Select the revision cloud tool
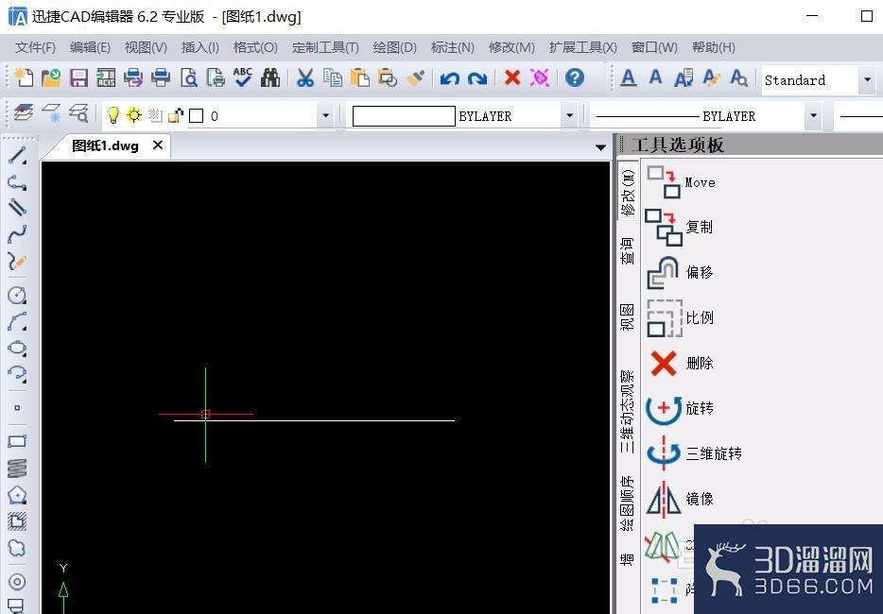The width and height of the screenshot is (883, 614). (x=17, y=548)
